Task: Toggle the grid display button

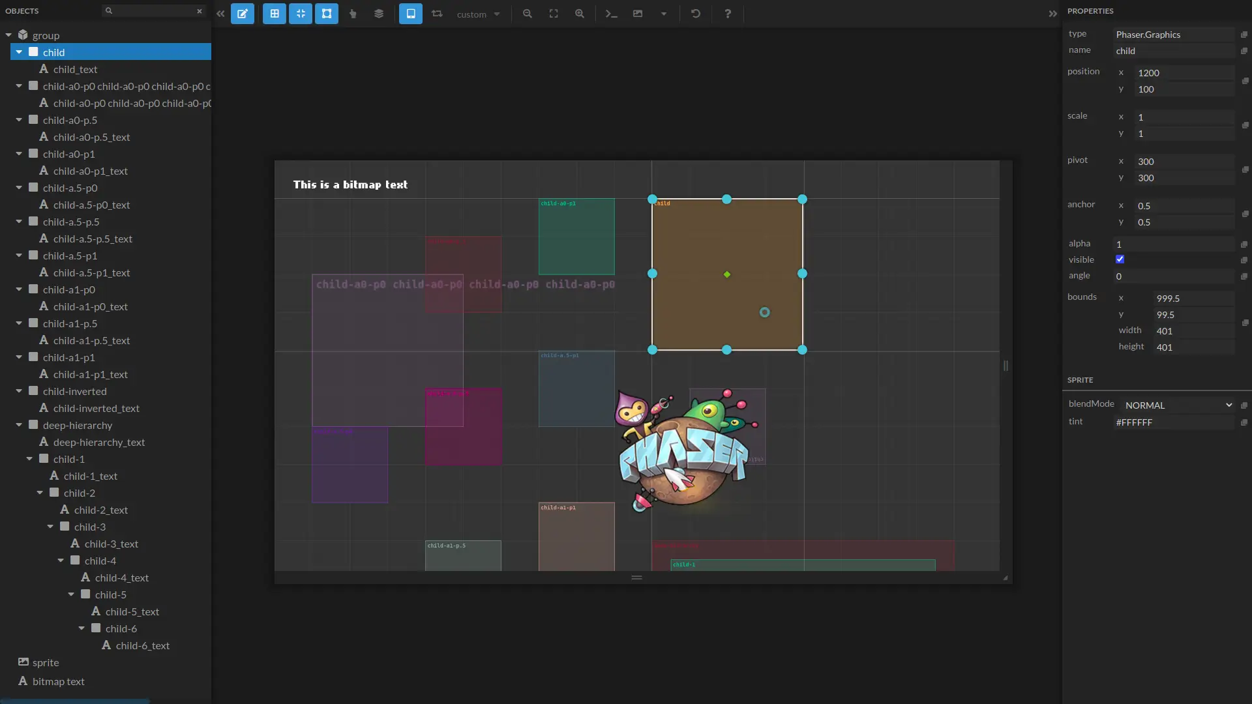Action: coord(275,14)
